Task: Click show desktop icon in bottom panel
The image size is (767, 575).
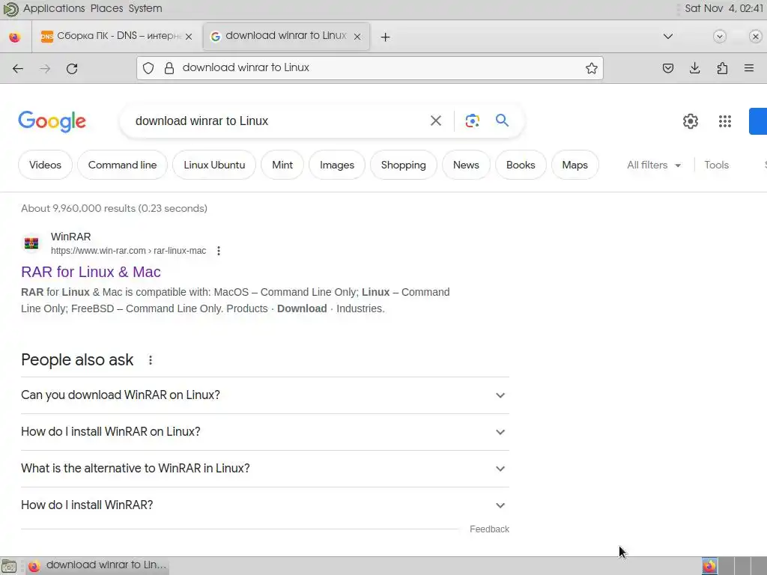Action: (9, 566)
